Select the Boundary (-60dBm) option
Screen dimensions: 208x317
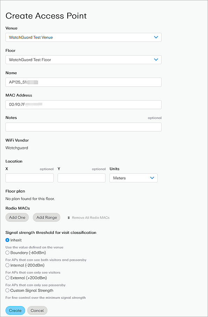pos(7,252)
